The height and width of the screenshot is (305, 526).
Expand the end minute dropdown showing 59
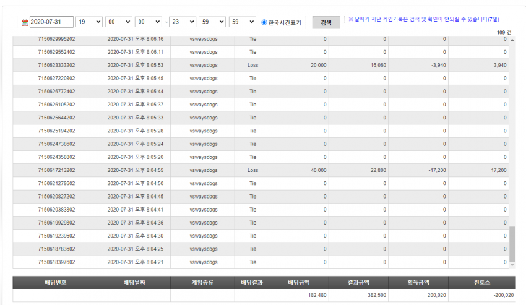212,22
